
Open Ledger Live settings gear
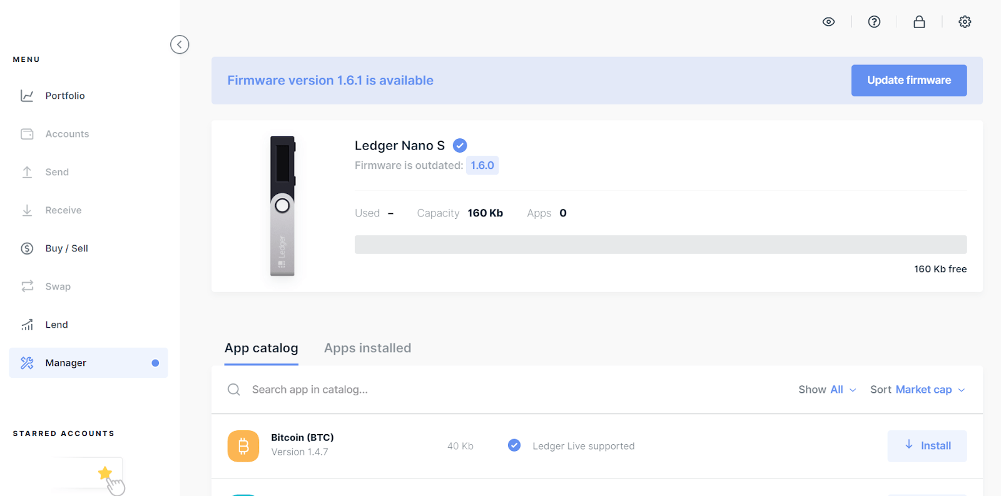(964, 21)
